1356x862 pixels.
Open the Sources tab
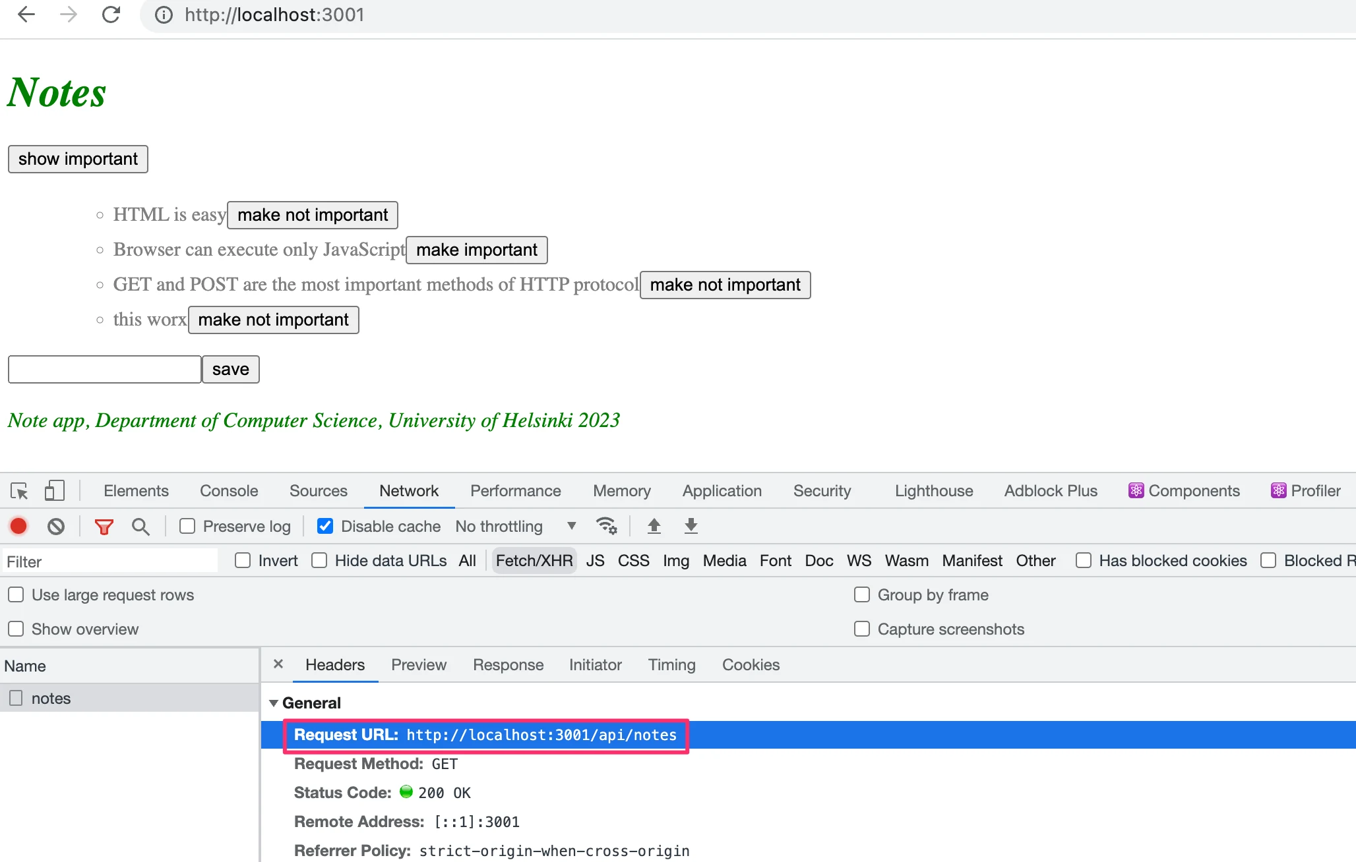coord(319,491)
